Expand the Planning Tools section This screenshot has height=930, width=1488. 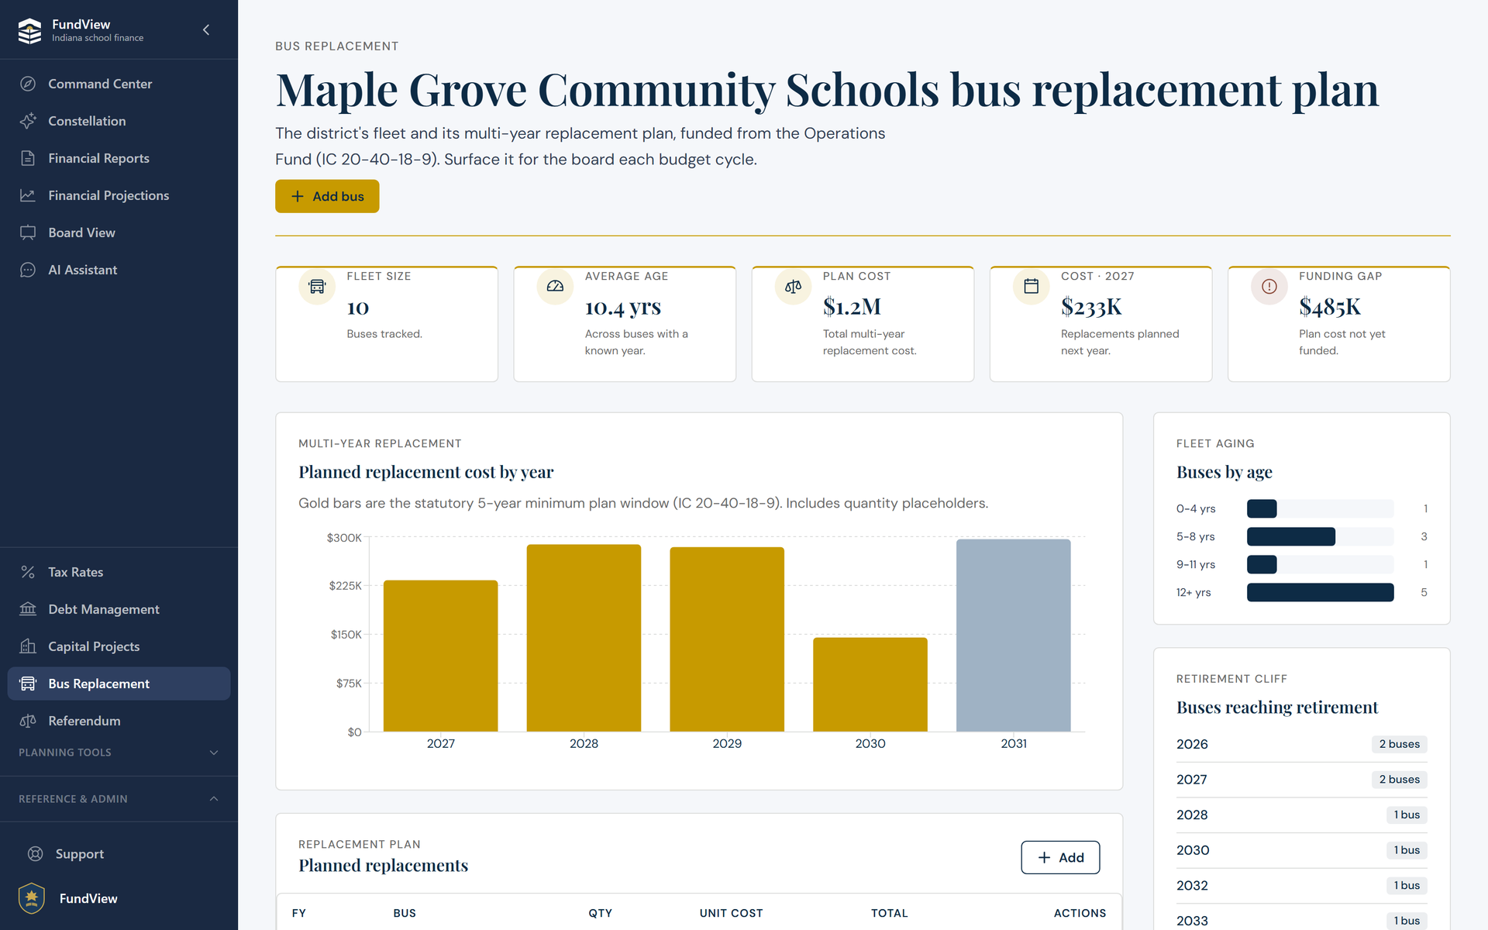pyautogui.click(x=119, y=753)
